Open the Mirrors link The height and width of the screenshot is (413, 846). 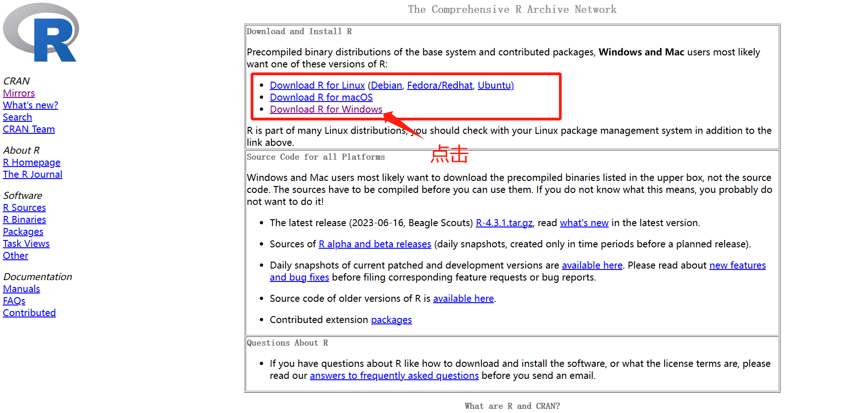19,93
